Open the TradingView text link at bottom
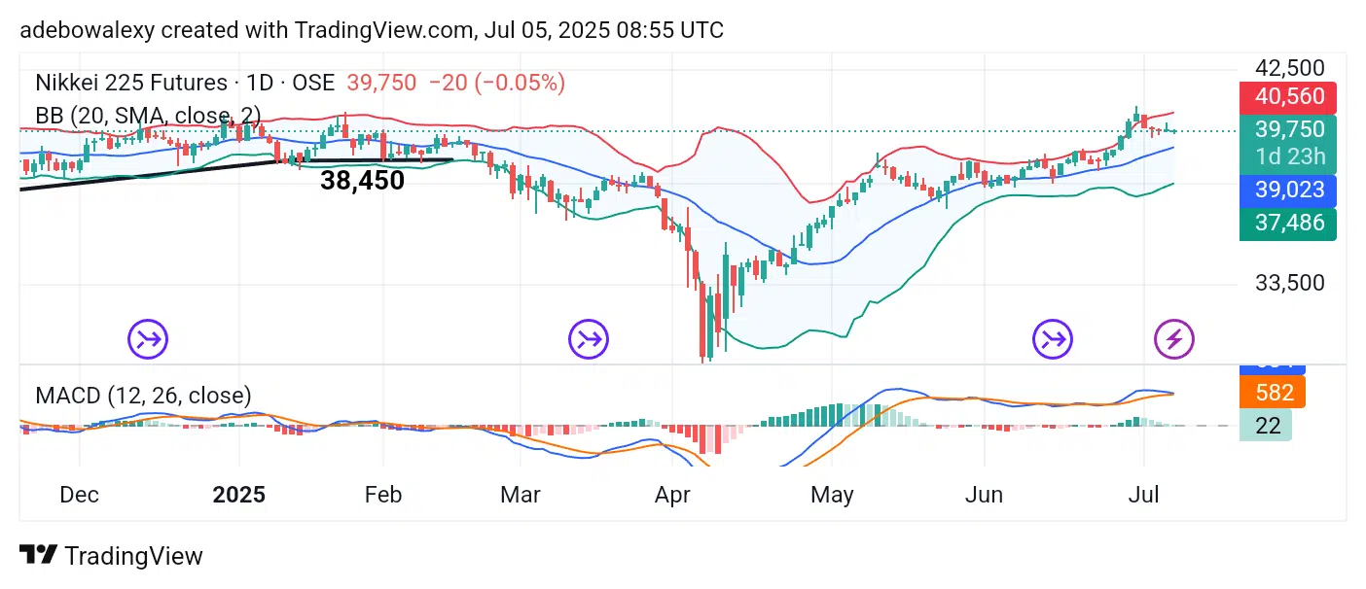This screenshot has height=589, width=1366. click(x=133, y=556)
